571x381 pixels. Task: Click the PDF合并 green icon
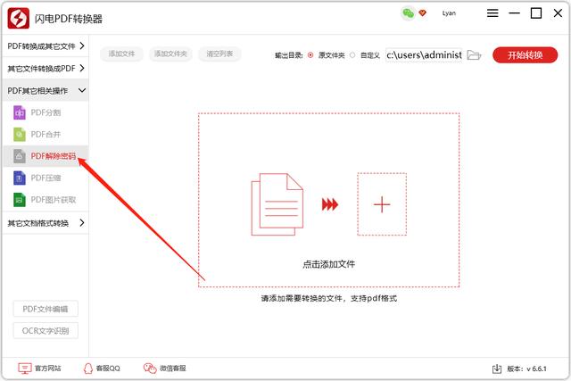pos(20,135)
